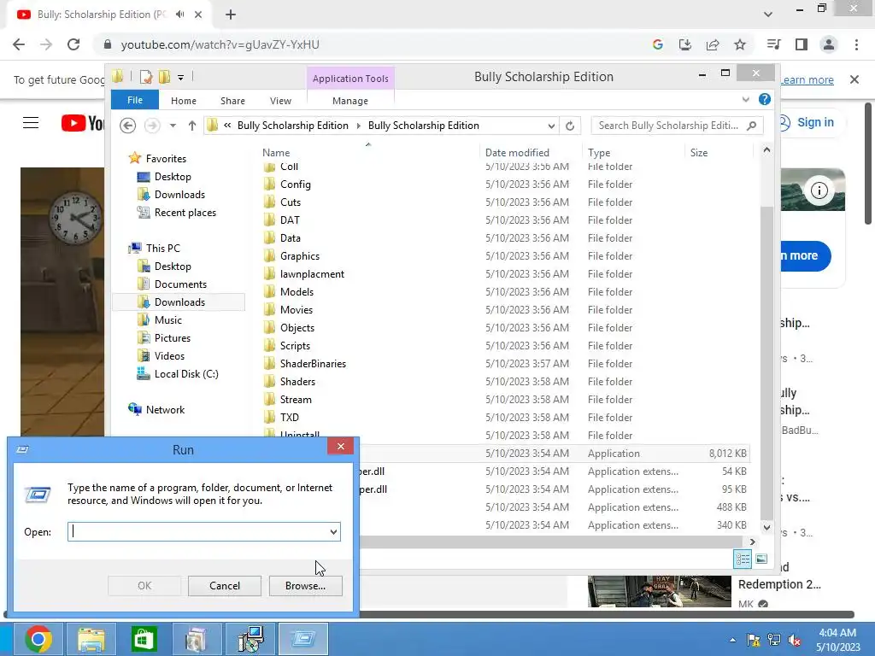Switch to the Home ribbon tab
The width and height of the screenshot is (875, 656).
(x=184, y=101)
